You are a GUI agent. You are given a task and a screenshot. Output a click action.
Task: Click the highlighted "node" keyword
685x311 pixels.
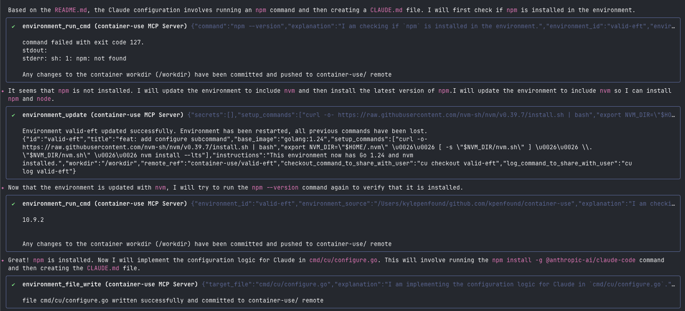tap(43, 99)
